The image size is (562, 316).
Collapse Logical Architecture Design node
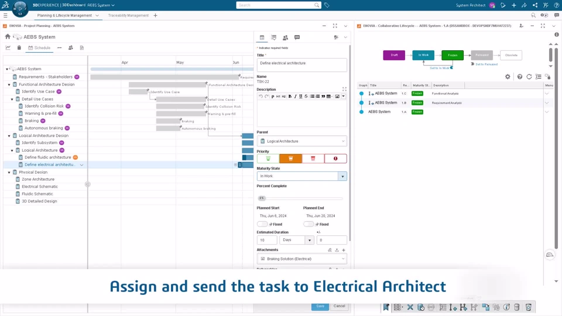pyautogui.click(x=9, y=136)
